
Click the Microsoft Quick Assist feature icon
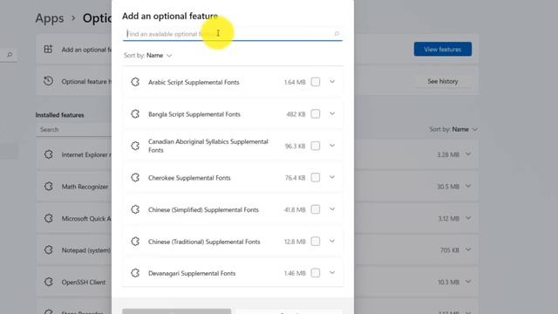pyautogui.click(x=49, y=218)
